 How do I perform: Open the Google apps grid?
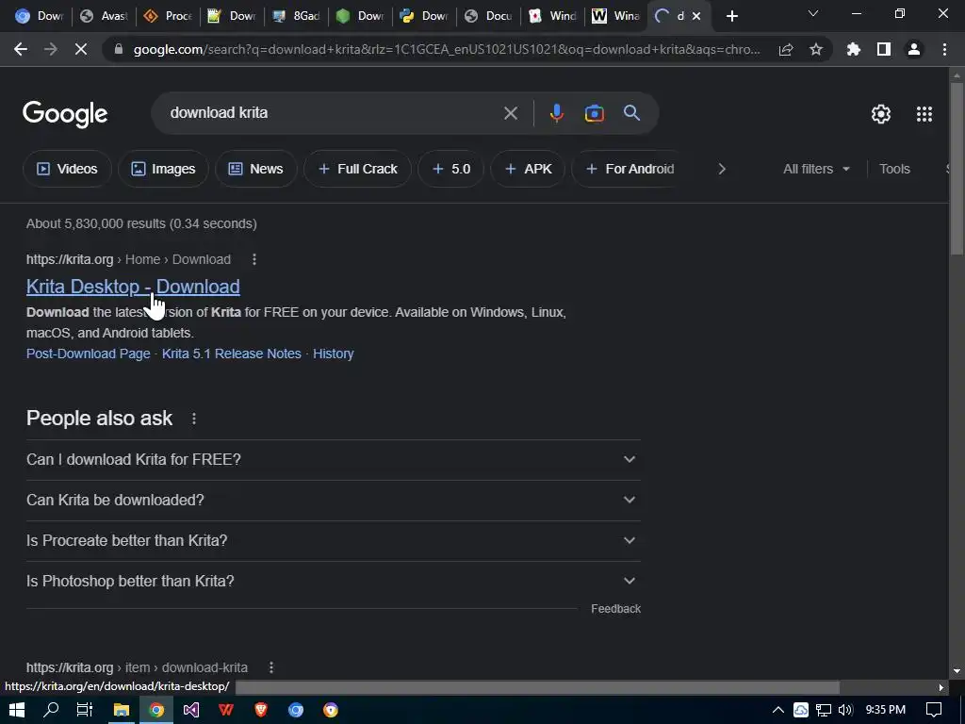(924, 114)
